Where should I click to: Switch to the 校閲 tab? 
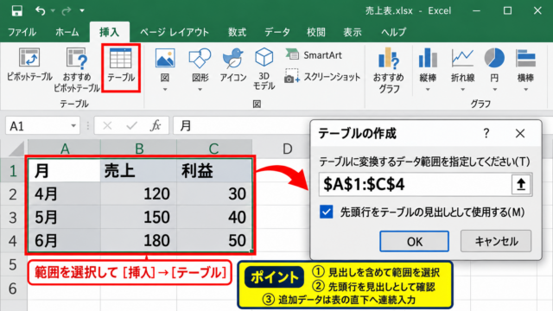click(316, 33)
